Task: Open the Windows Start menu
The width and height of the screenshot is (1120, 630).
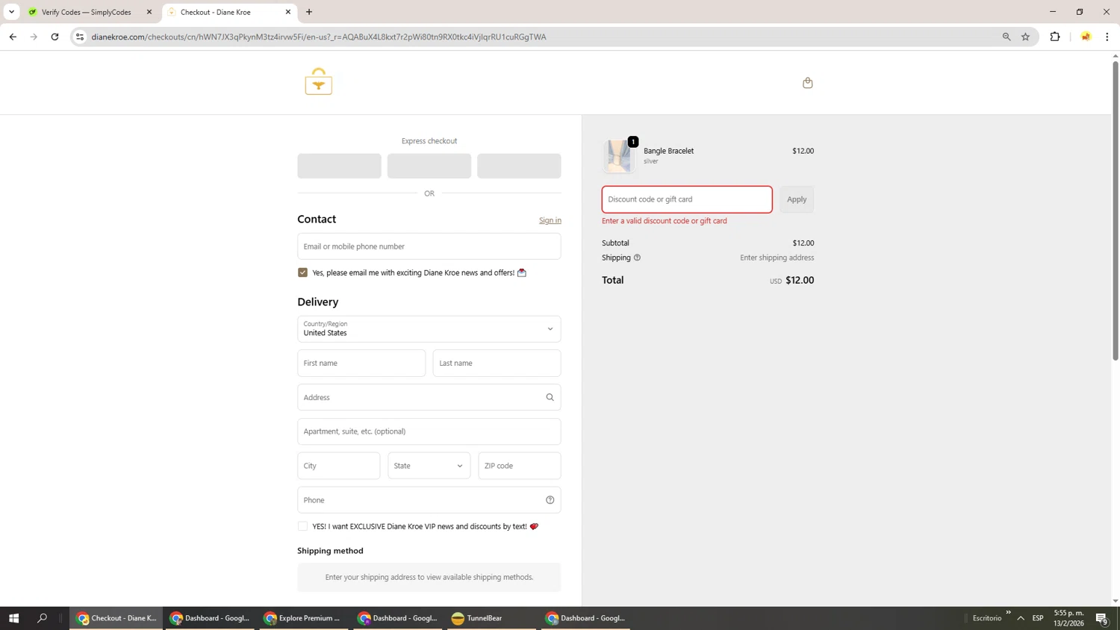Action: click(x=13, y=618)
